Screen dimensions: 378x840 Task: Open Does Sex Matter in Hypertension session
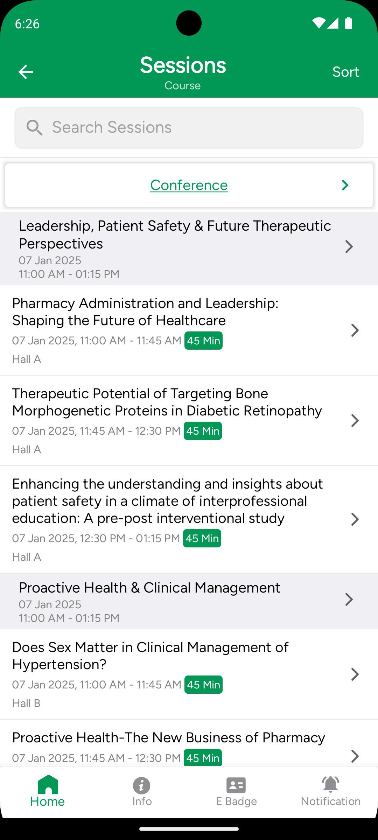tap(189, 674)
